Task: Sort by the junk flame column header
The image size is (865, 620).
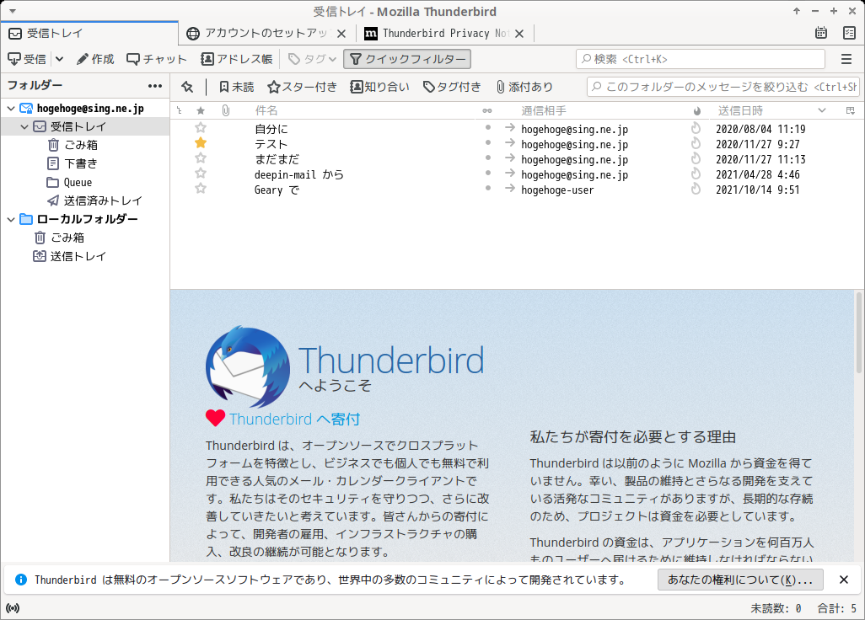Action: pos(697,110)
